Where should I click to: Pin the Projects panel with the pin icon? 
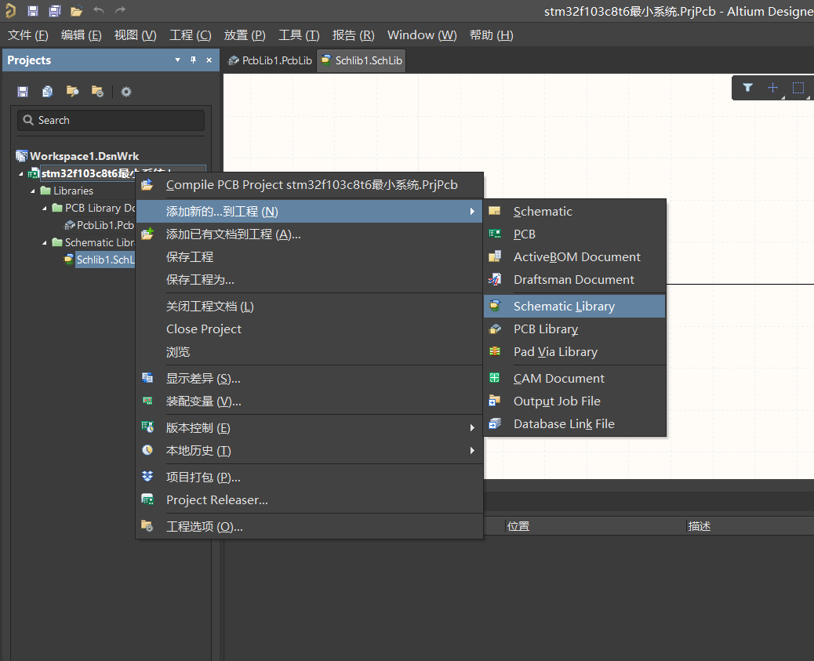pyautogui.click(x=193, y=60)
